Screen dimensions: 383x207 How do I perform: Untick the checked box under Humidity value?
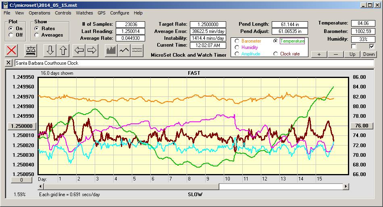pos(372,46)
